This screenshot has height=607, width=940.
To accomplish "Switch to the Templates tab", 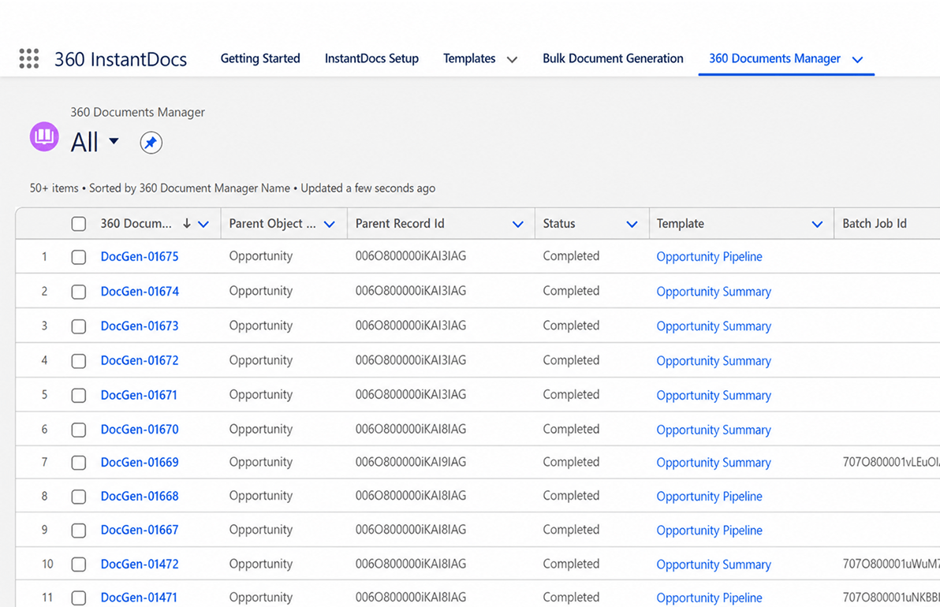I will tap(469, 58).
